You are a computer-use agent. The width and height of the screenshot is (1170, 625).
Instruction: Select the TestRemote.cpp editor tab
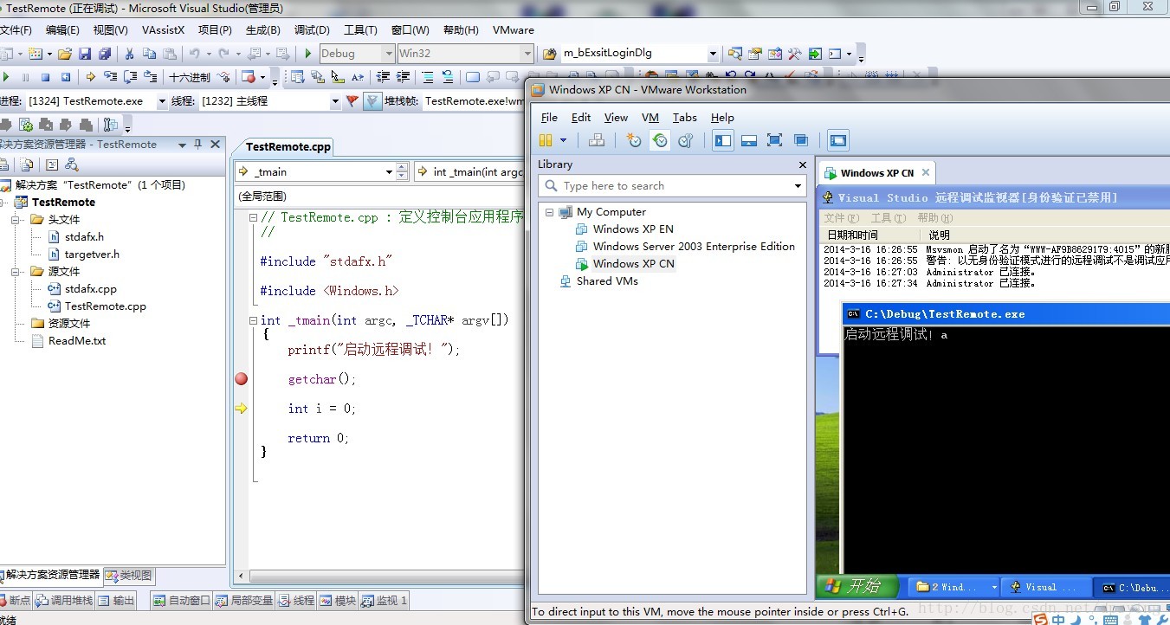click(x=288, y=147)
